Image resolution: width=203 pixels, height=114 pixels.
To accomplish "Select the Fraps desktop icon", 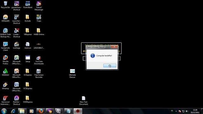I will coord(39,18).
